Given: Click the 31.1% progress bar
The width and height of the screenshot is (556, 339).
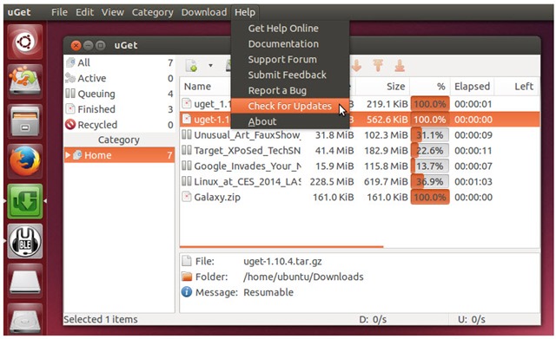Looking at the screenshot, I should [x=430, y=135].
